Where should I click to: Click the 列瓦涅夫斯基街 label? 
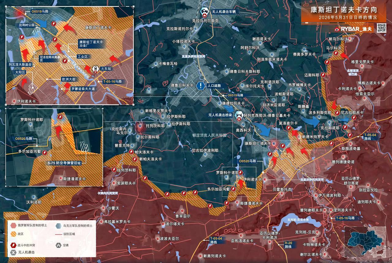pyautogui.click(x=20, y=65)
